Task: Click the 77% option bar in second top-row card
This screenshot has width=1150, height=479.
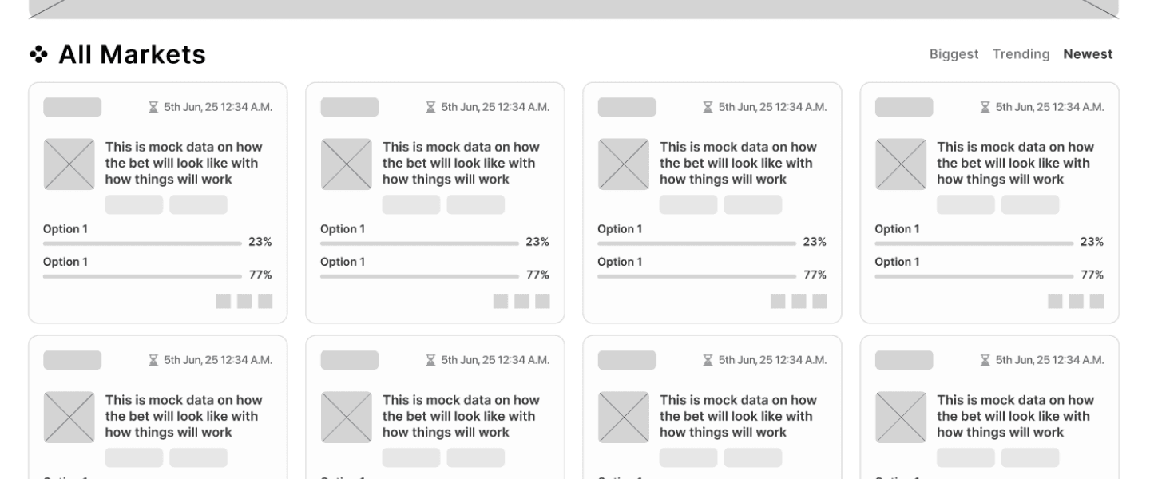Action: coord(419,275)
